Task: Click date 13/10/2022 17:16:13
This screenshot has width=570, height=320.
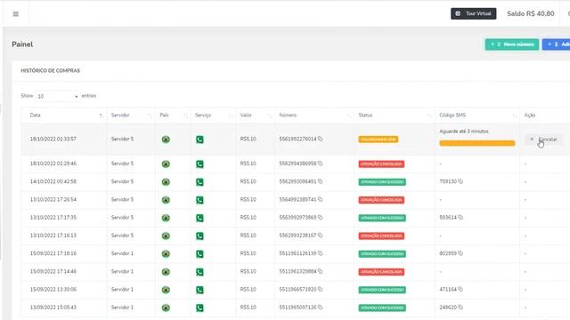Action: 53,236
